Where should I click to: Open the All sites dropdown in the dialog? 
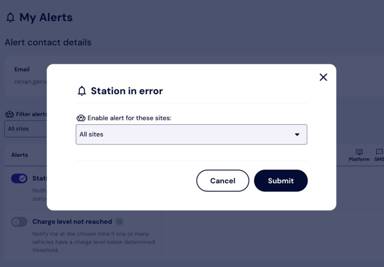click(191, 135)
